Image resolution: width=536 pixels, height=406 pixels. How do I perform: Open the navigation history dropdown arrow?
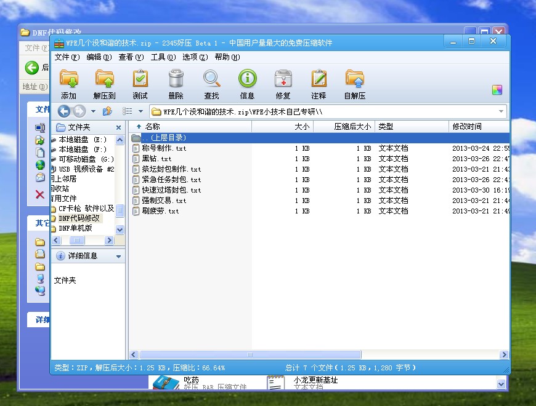click(93, 111)
